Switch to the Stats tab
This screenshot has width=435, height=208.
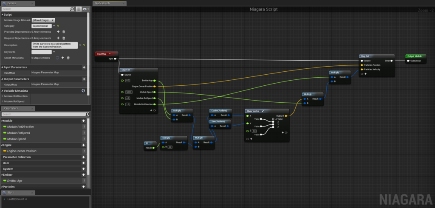pyautogui.click(x=18, y=192)
